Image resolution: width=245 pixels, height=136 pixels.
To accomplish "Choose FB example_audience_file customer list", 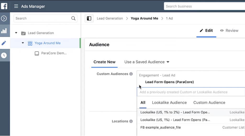I will pyautogui.click(x=191, y=127).
